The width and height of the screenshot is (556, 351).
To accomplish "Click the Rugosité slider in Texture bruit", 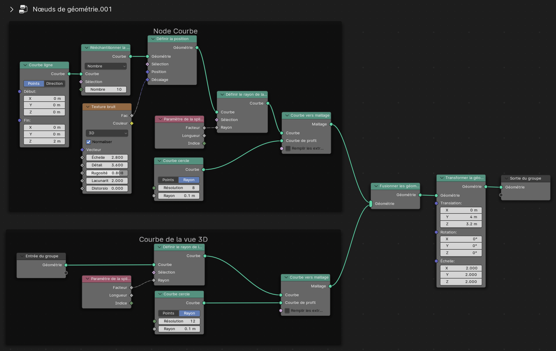I will click(107, 173).
